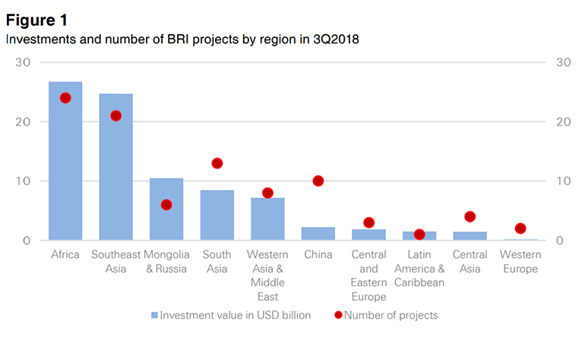This screenshot has height=347, width=579.
Task: Click the red circle marker in the legend
Action: [x=337, y=314]
